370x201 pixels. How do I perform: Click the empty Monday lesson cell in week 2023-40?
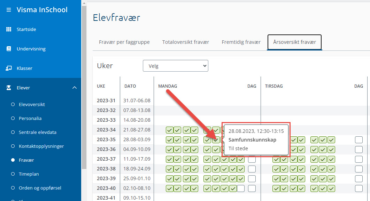coord(241,188)
